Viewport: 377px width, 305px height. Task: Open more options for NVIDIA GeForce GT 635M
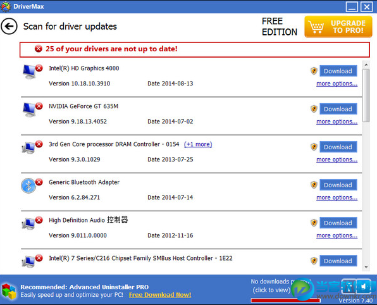[337, 121]
